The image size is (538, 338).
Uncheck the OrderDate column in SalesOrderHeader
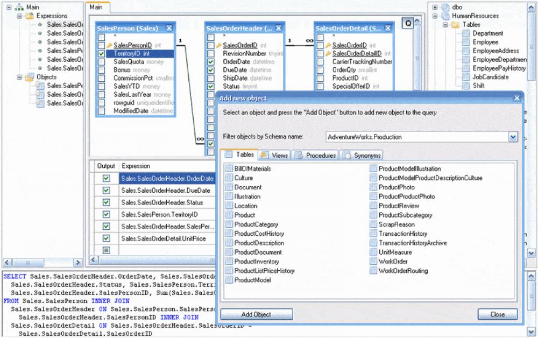tap(210, 62)
